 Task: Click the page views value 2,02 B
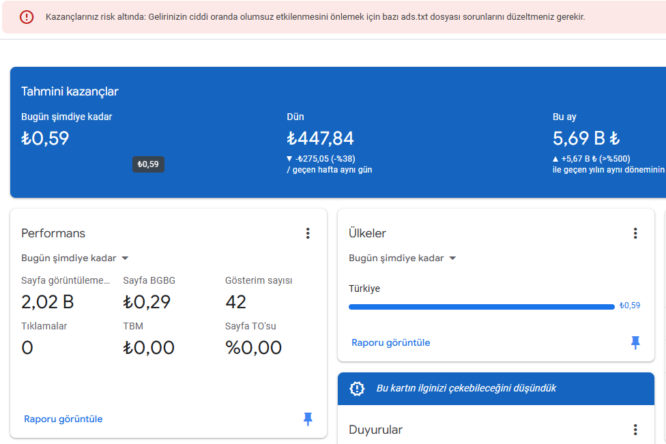(x=48, y=302)
